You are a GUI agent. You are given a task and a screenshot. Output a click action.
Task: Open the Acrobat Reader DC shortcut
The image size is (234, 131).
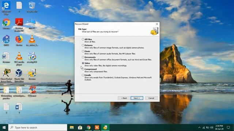pos(19,25)
